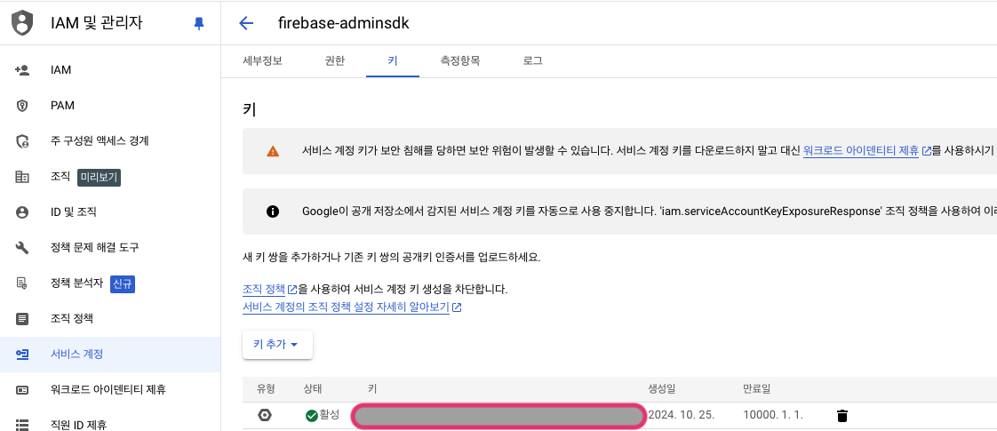Click the PAM shield icon in sidebar
997x431 pixels.
point(23,106)
